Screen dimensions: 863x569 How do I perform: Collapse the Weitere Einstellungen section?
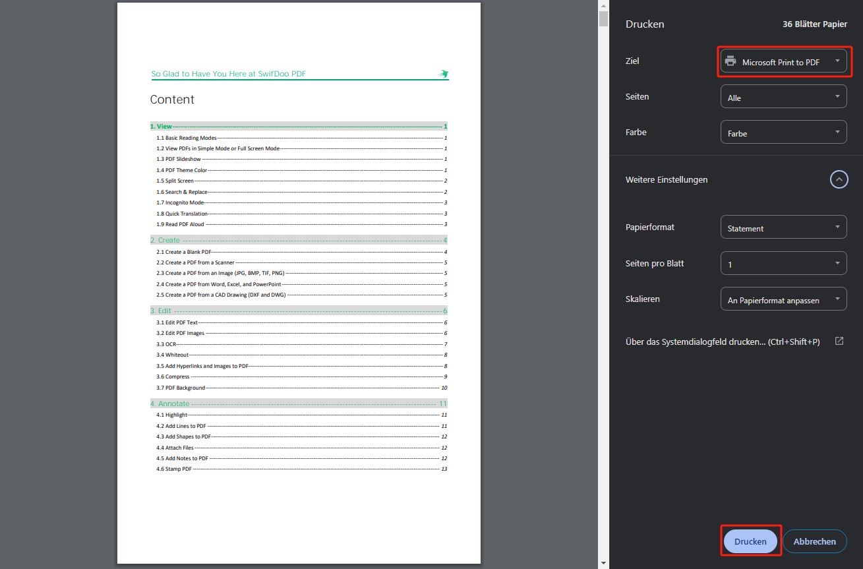pyautogui.click(x=839, y=179)
